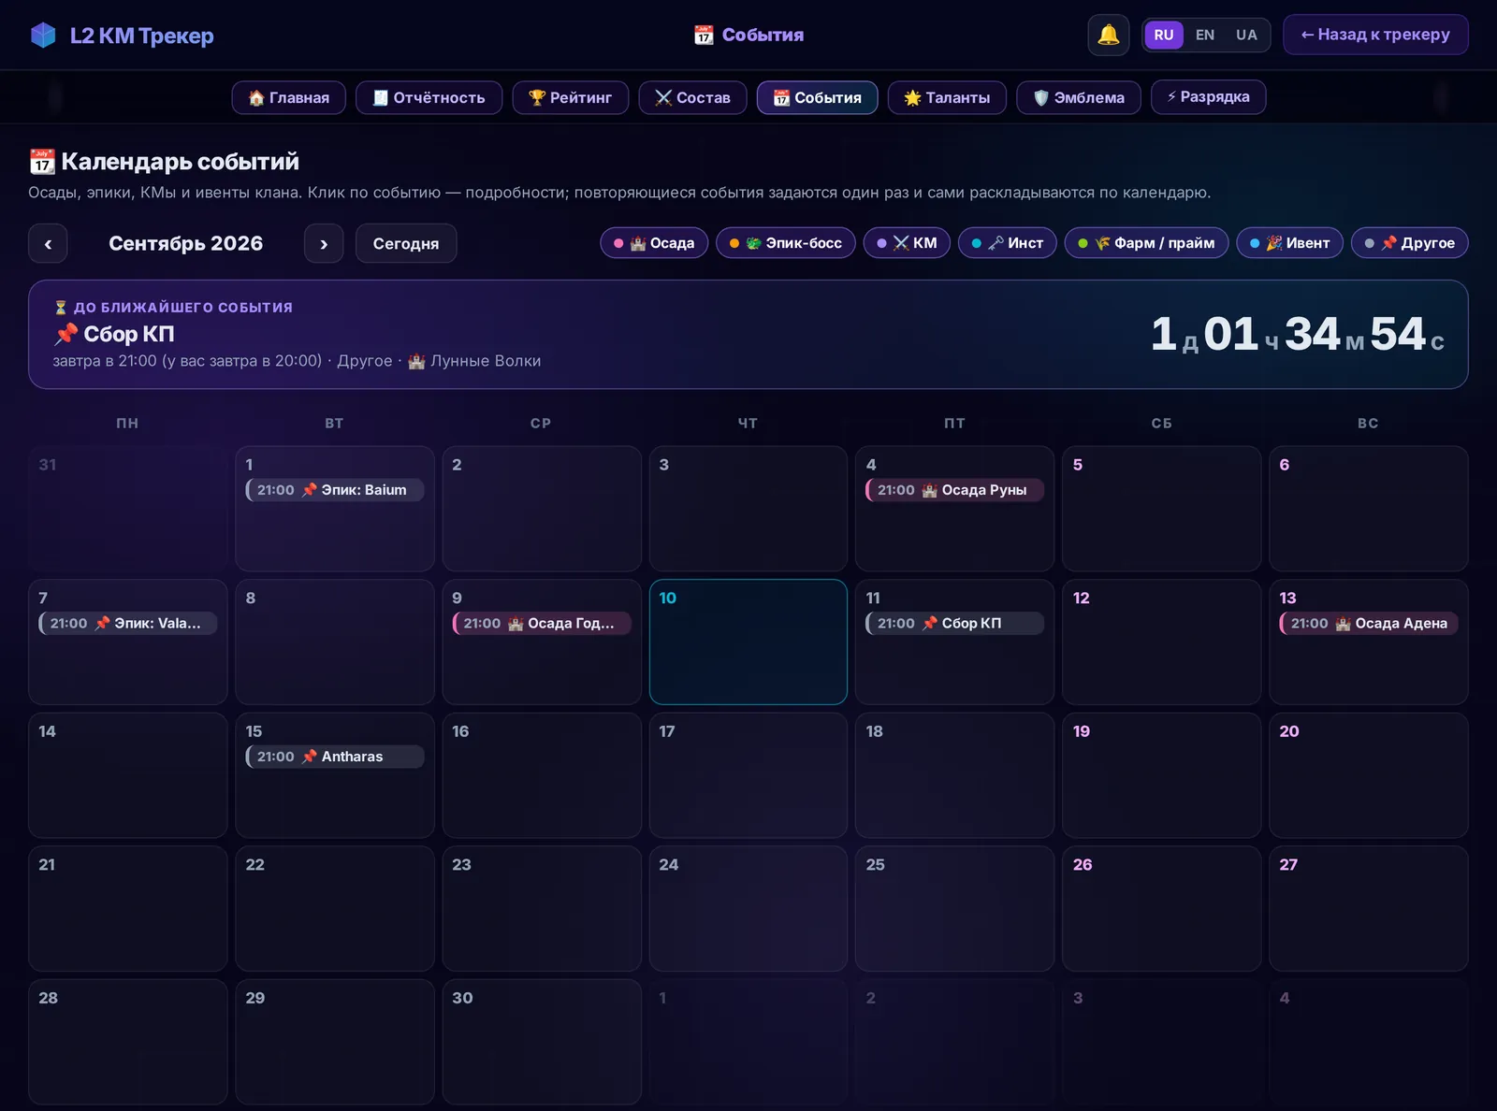This screenshot has width=1497, height=1111.
Task: Open Сбор КП event on day 11
Action: (x=954, y=623)
